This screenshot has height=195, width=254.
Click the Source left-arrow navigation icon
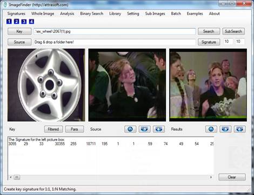[x=159, y=129]
